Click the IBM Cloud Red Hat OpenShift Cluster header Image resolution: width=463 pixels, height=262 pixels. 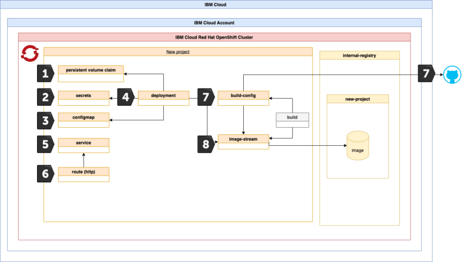[x=214, y=37]
